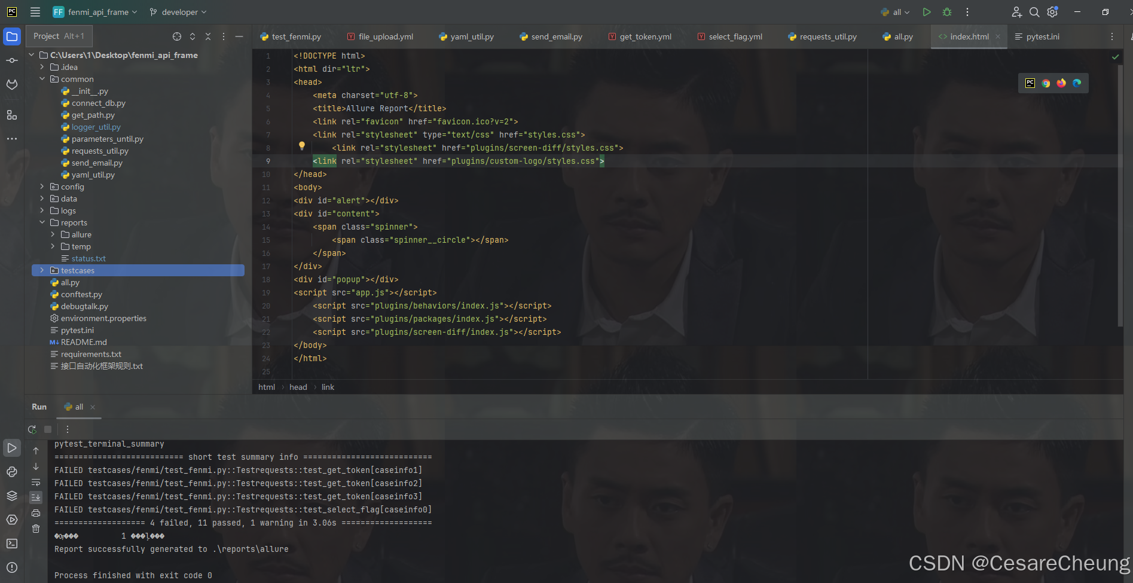Viewport: 1133px width, 583px height.
Task: Show more tool windows ellipsis
Action: (12, 139)
